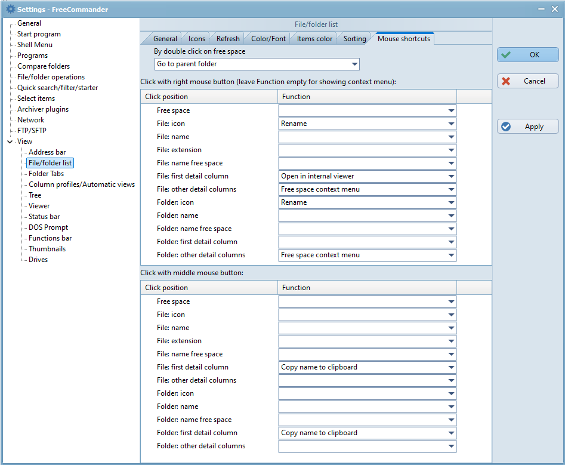565x465 pixels.
Task: Open Shell Menu settings
Action: (35, 45)
